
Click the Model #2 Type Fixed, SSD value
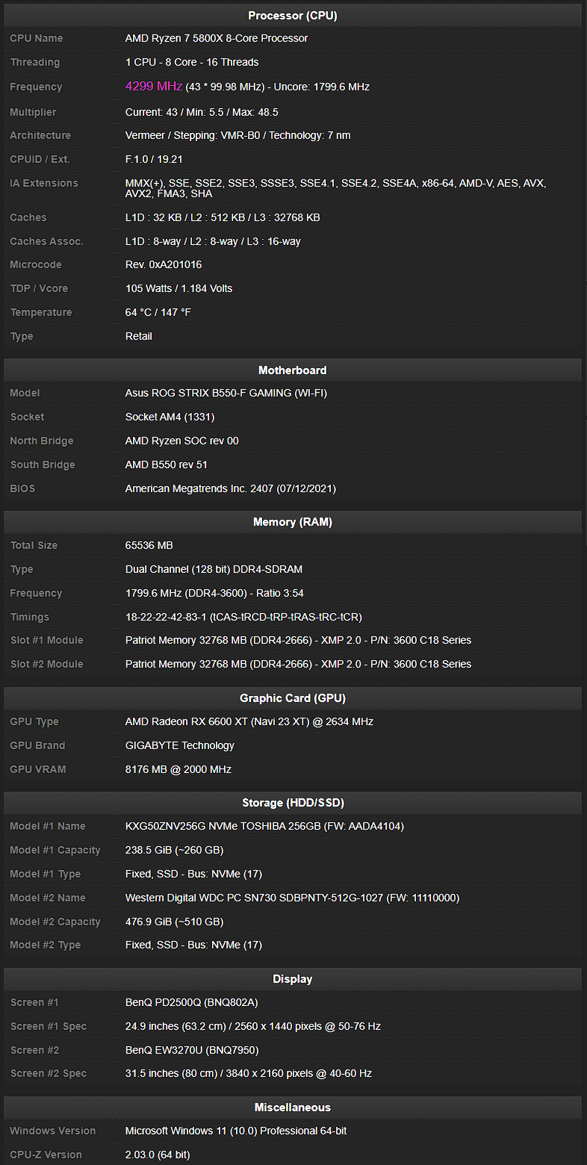click(193, 945)
